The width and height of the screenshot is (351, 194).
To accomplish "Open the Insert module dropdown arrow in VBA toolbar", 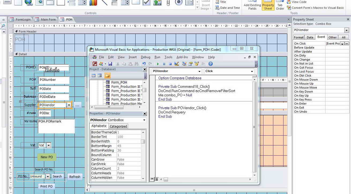I will [105, 64].
